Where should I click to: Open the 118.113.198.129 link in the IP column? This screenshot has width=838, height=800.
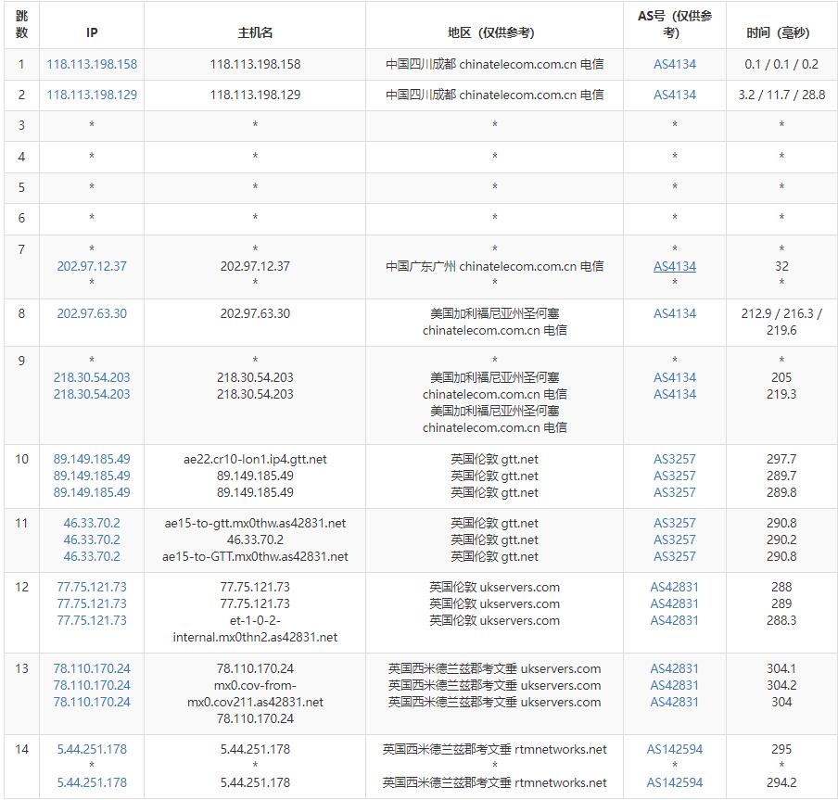coord(92,95)
